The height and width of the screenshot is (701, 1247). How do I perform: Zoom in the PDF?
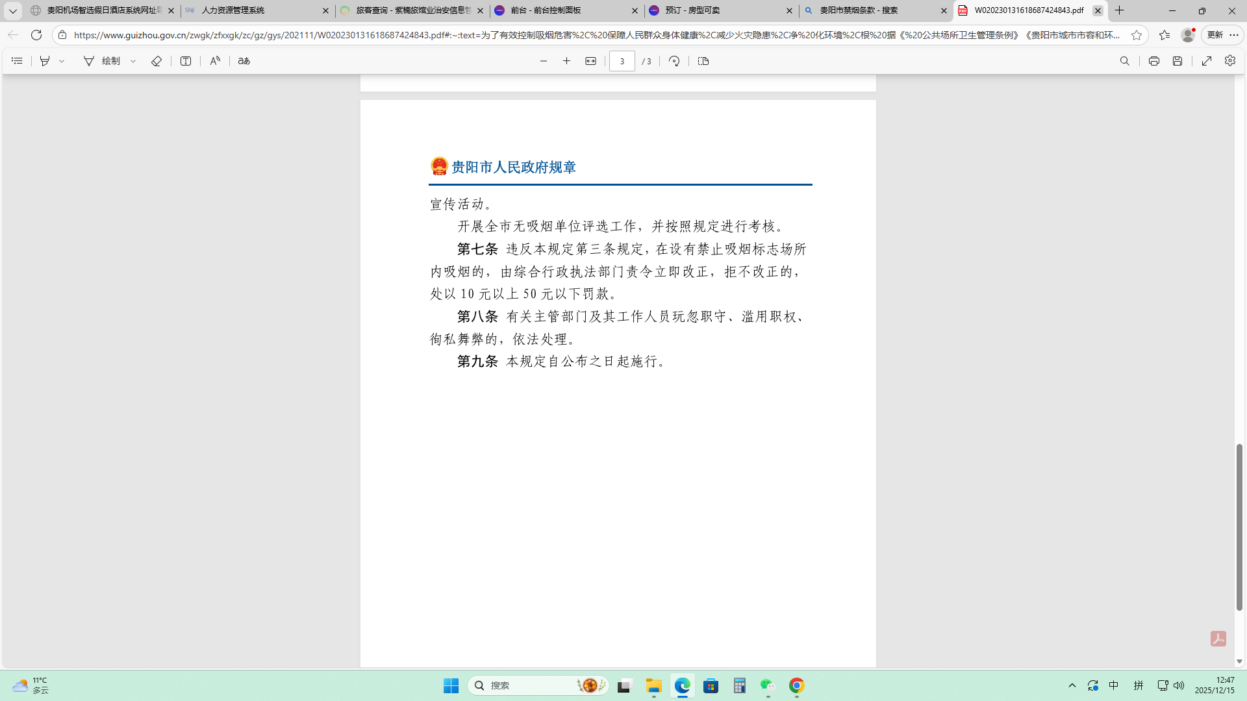(x=566, y=61)
